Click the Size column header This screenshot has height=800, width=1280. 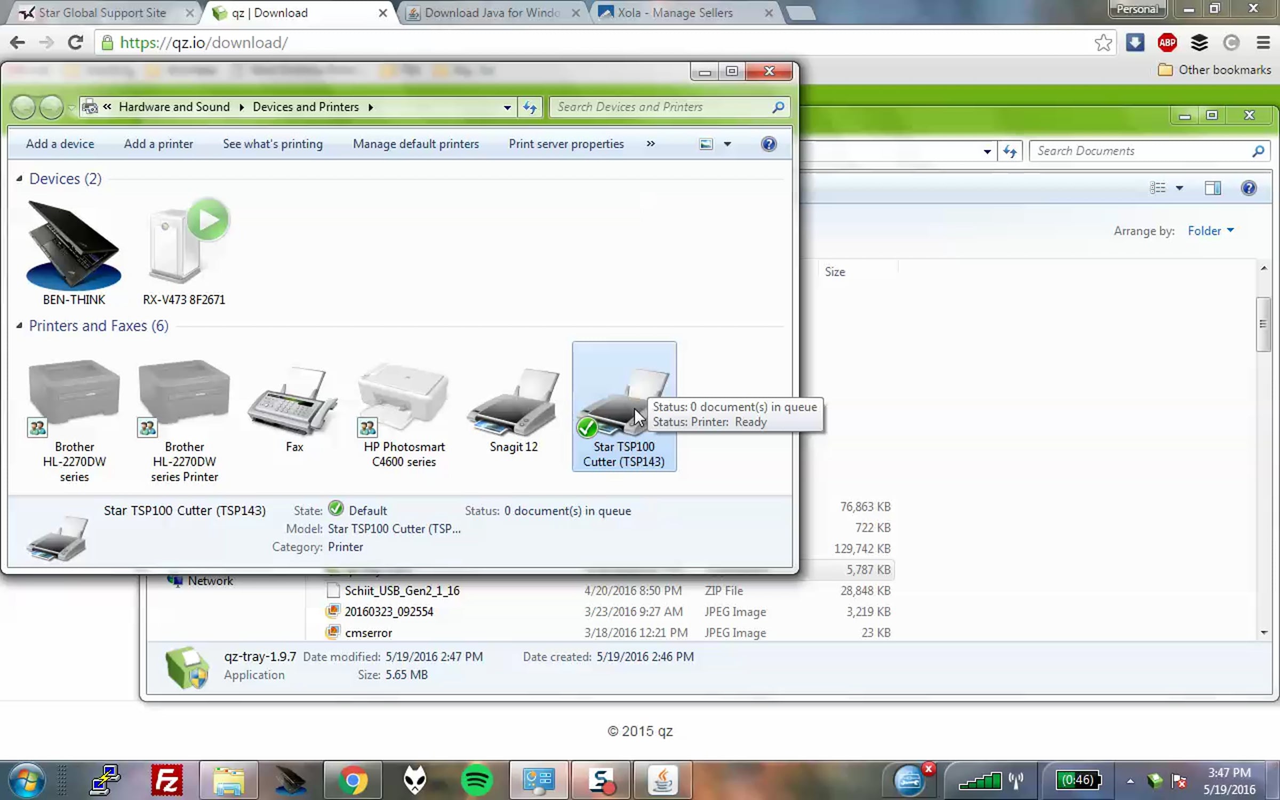pos(835,272)
